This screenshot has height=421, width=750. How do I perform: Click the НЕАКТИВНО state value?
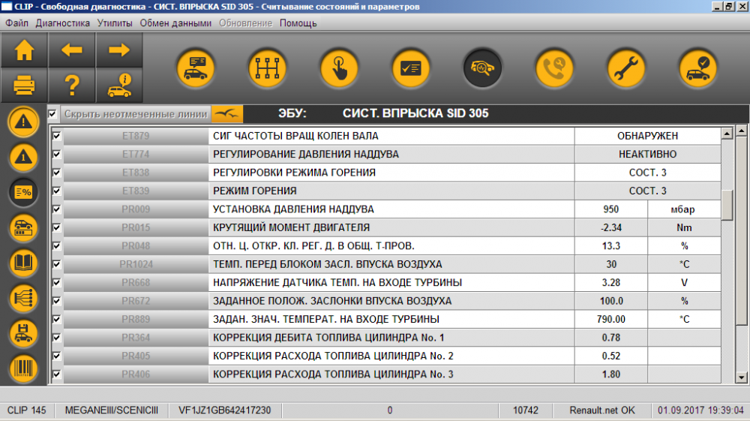tap(648, 154)
